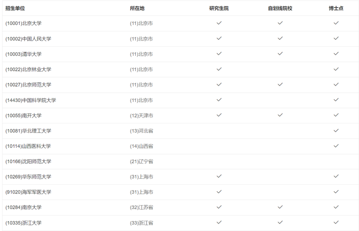Click 浙江大学 自划线院校 checkmark
The height and width of the screenshot is (231, 359).
[280, 222]
